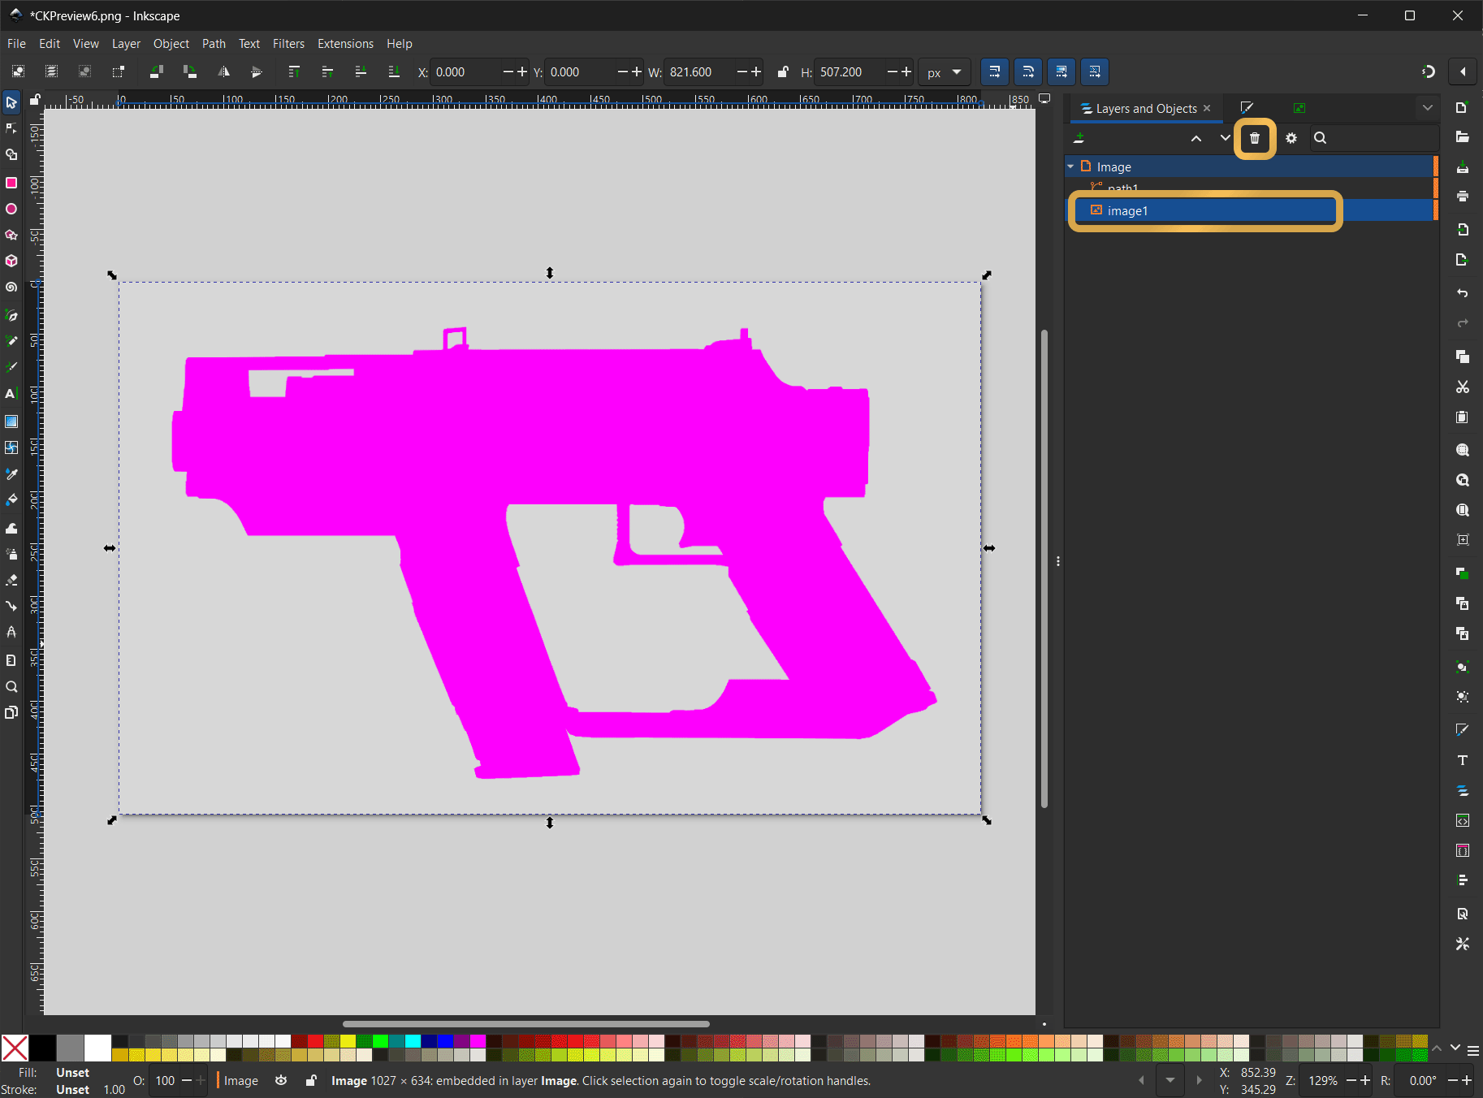
Task: Open the snapping options arrow
Action: click(1463, 71)
